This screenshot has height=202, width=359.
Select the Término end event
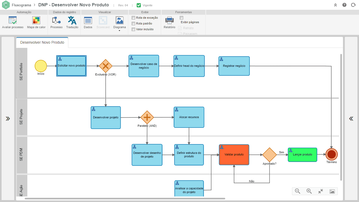[x=332, y=154]
